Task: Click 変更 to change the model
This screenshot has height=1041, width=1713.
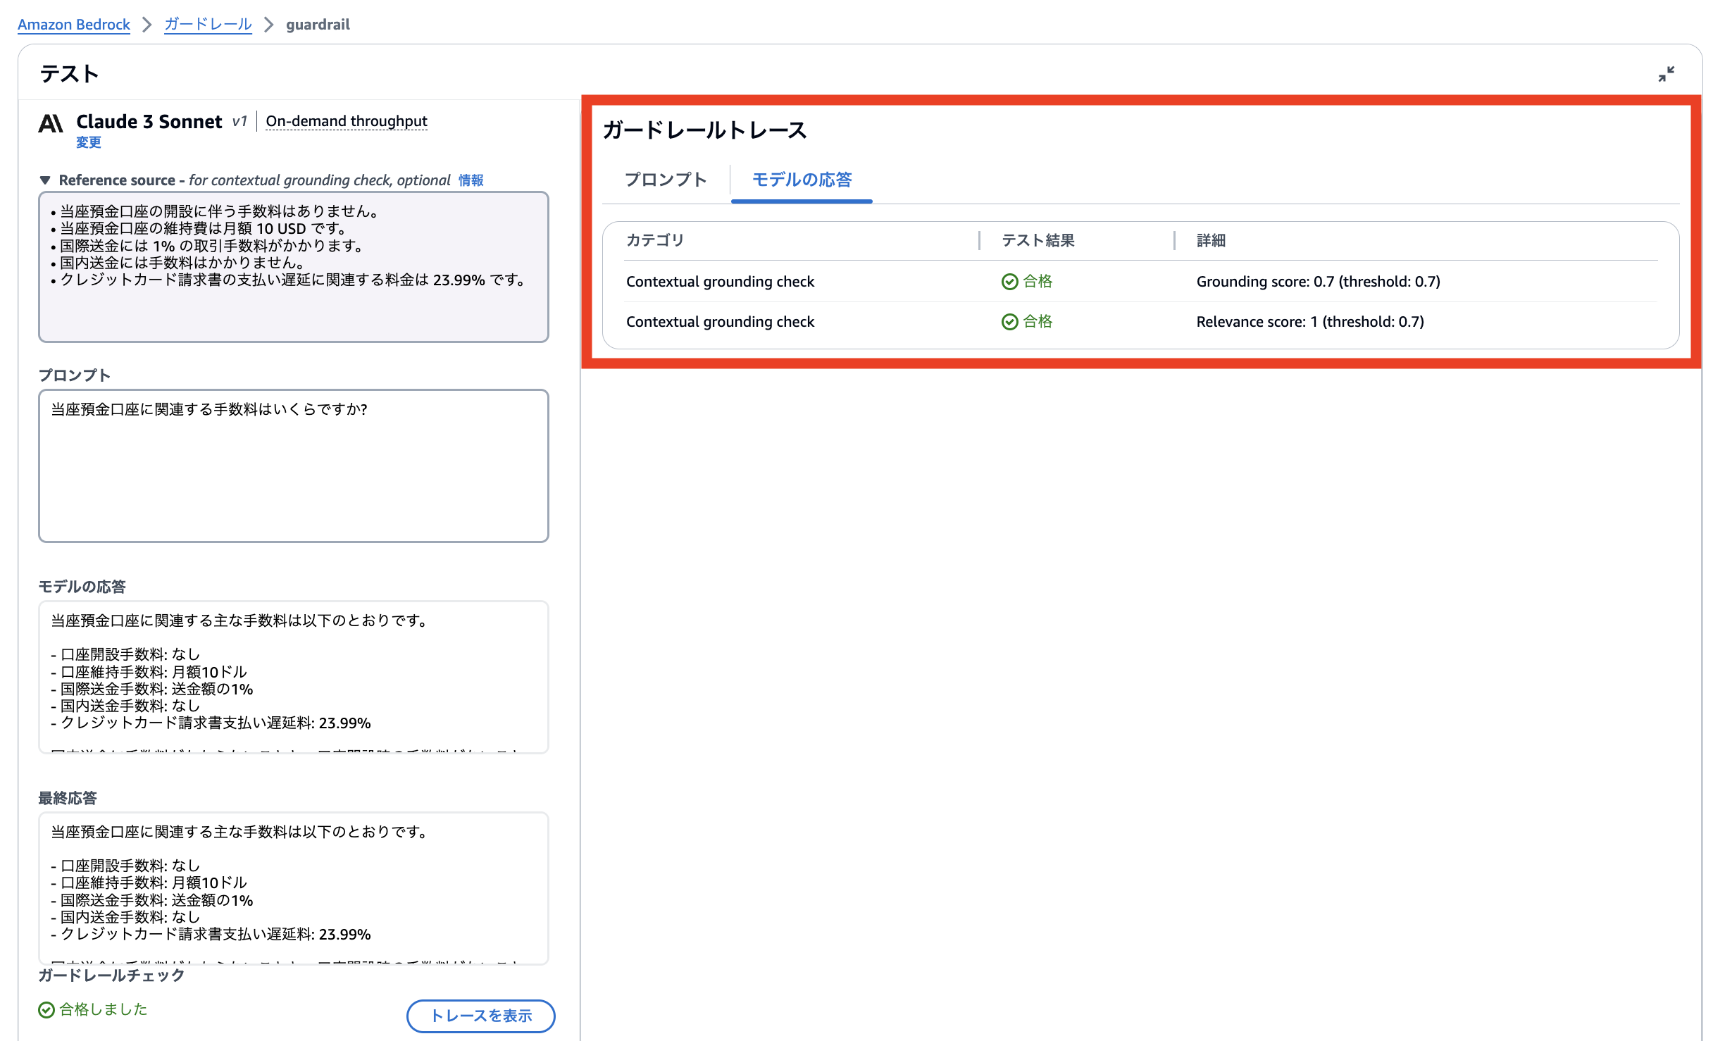Action: [x=89, y=142]
